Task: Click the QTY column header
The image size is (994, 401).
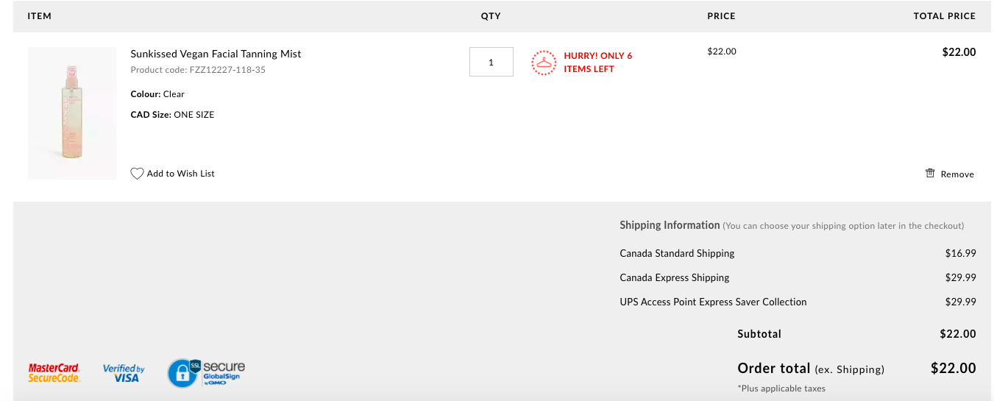Action: (491, 15)
